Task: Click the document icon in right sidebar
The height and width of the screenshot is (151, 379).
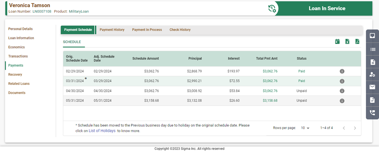Action: pos(372,62)
